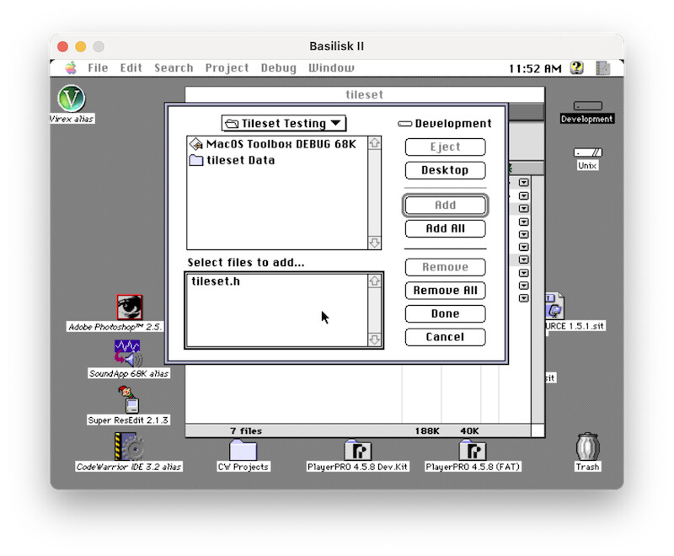Click the CodeWarrior IDE 3.2 alias icon

128,446
